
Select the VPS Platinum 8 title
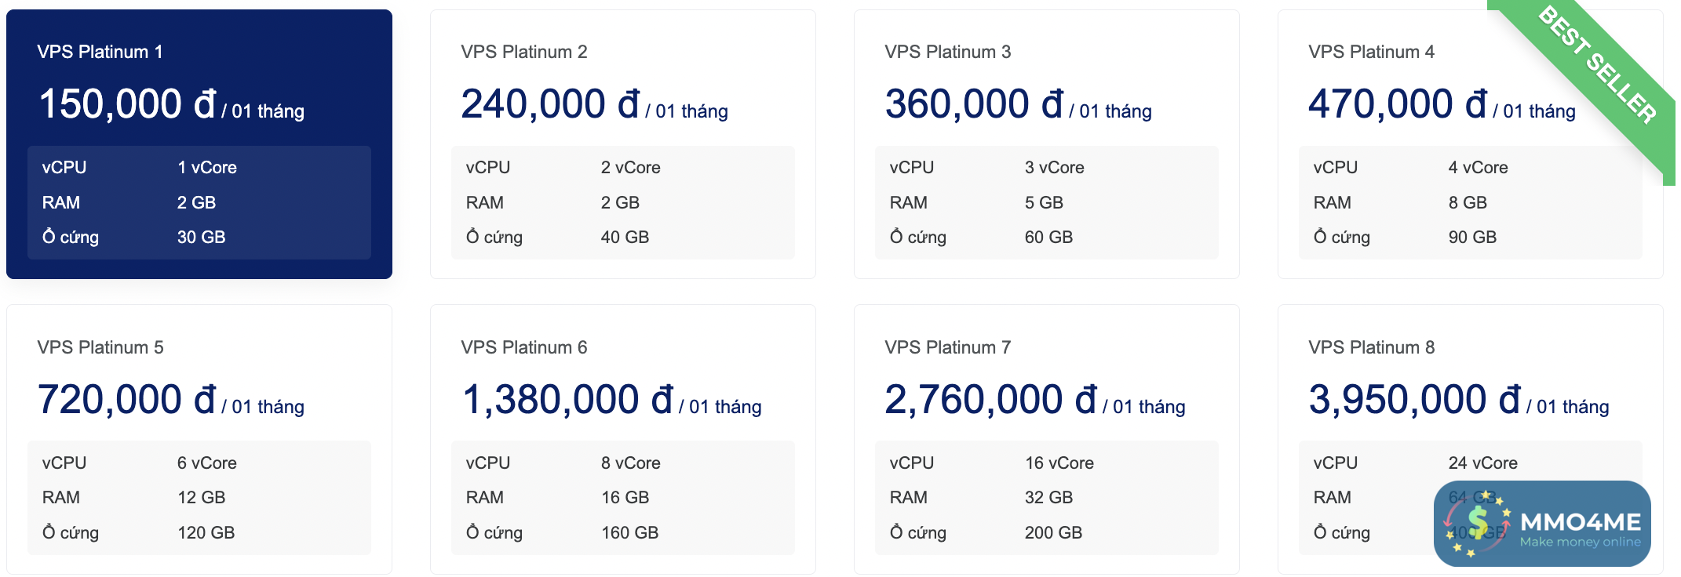[1371, 347]
